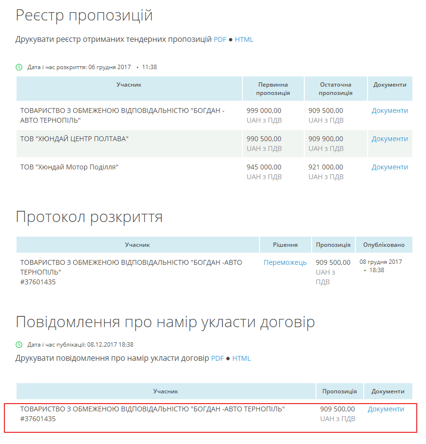Click the 999 000,00 initial proposal value

click(x=264, y=111)
